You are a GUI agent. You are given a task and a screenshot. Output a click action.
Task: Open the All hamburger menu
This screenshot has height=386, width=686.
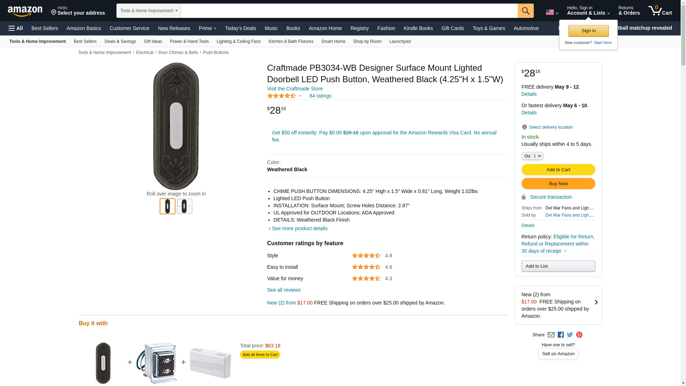tap(16, 28)
